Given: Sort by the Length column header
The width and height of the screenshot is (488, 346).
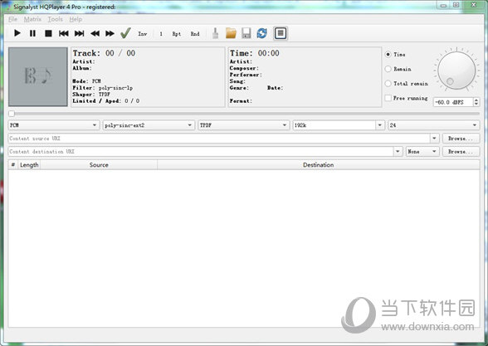Looking at the screenshot, I should pyautogui.click(x=29, y=165).
